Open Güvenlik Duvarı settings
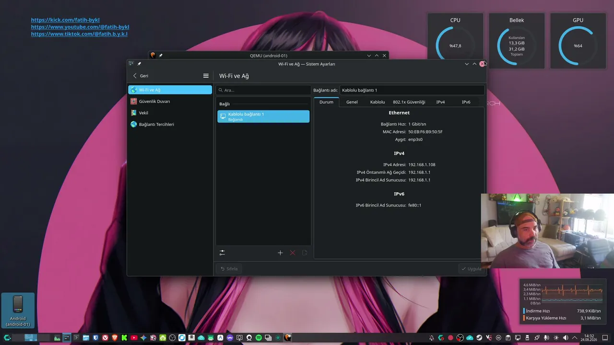Viewport: 614px width, 345px height. pos(170,101)
